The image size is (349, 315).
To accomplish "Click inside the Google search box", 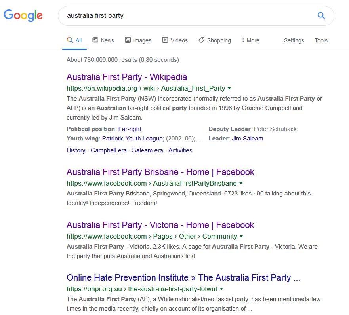I will 186,16.
